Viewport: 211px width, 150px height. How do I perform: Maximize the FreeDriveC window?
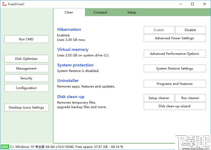point(193,4)
